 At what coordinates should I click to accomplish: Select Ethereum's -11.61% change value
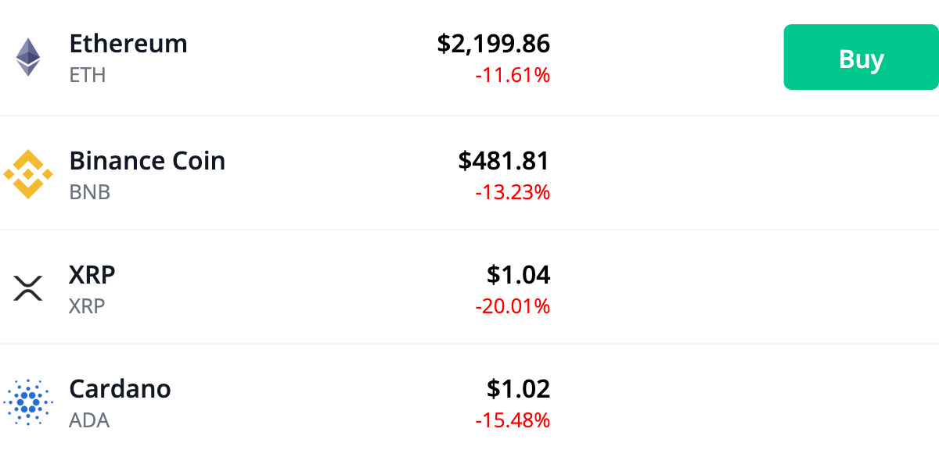point(513,75)
